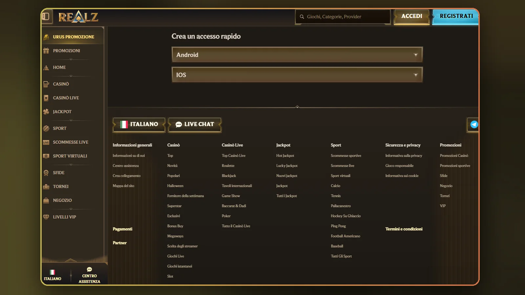
Task: Open Scommesse Live from the sidebar
Action: [x=71, y=142]
